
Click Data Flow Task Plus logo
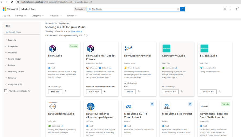[x=91, y=106]
